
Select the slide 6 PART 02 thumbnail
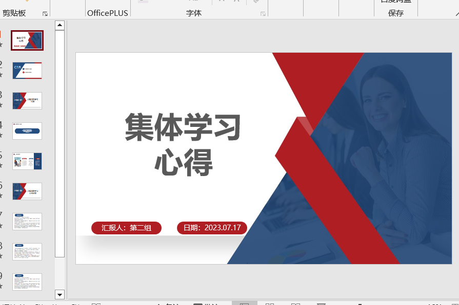pos(27,191)
